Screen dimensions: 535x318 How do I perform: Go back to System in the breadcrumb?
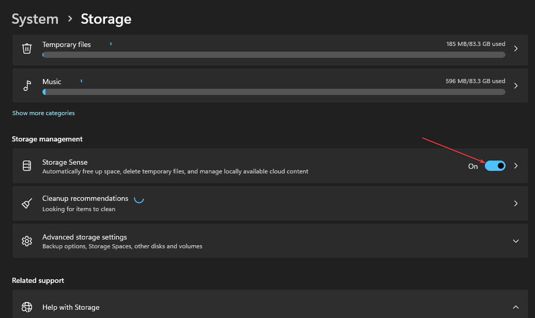coord(35,19)
